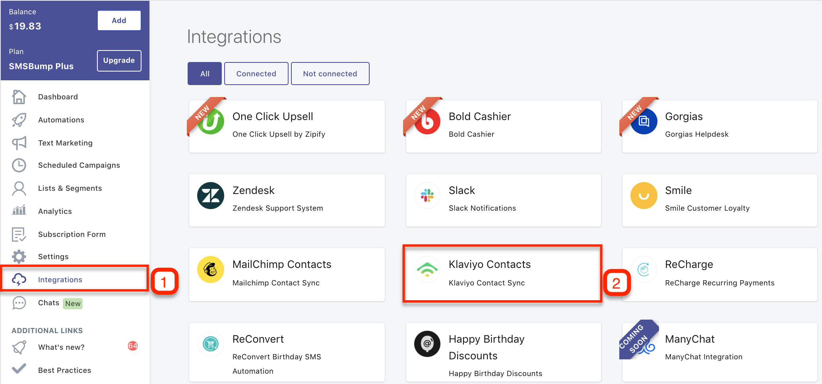This screenshot has width=822, height=384.
Task: Open the Best Practices link
Action: [64, 370]
